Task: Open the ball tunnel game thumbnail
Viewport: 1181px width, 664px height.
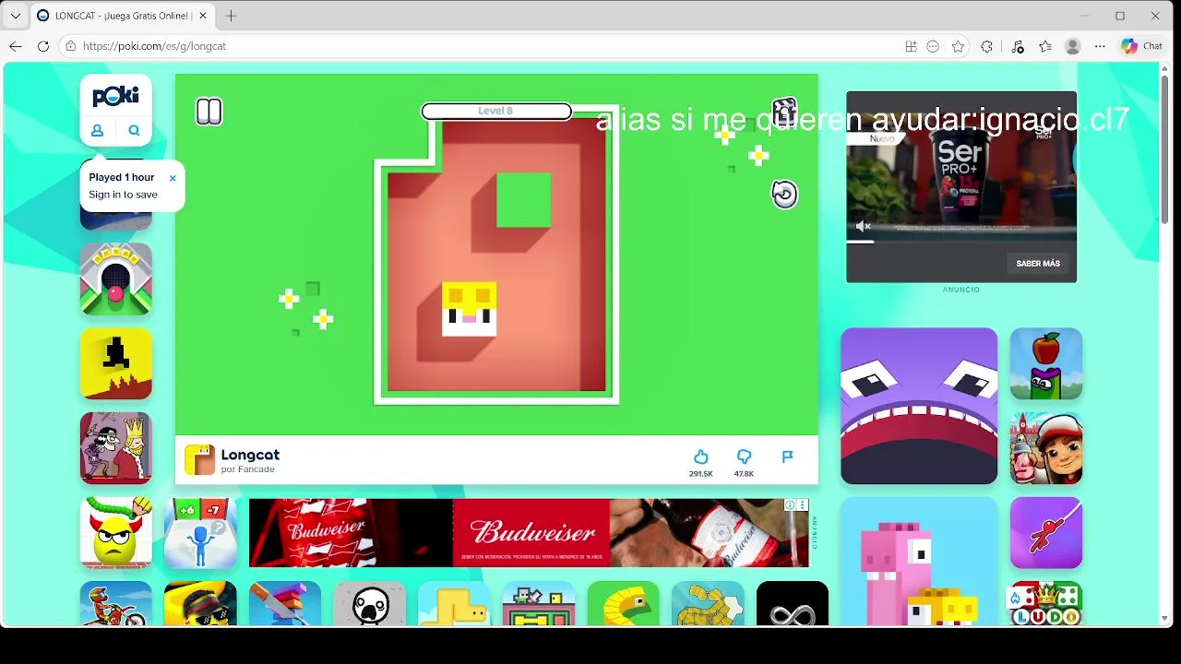Action: click(116, 279)
